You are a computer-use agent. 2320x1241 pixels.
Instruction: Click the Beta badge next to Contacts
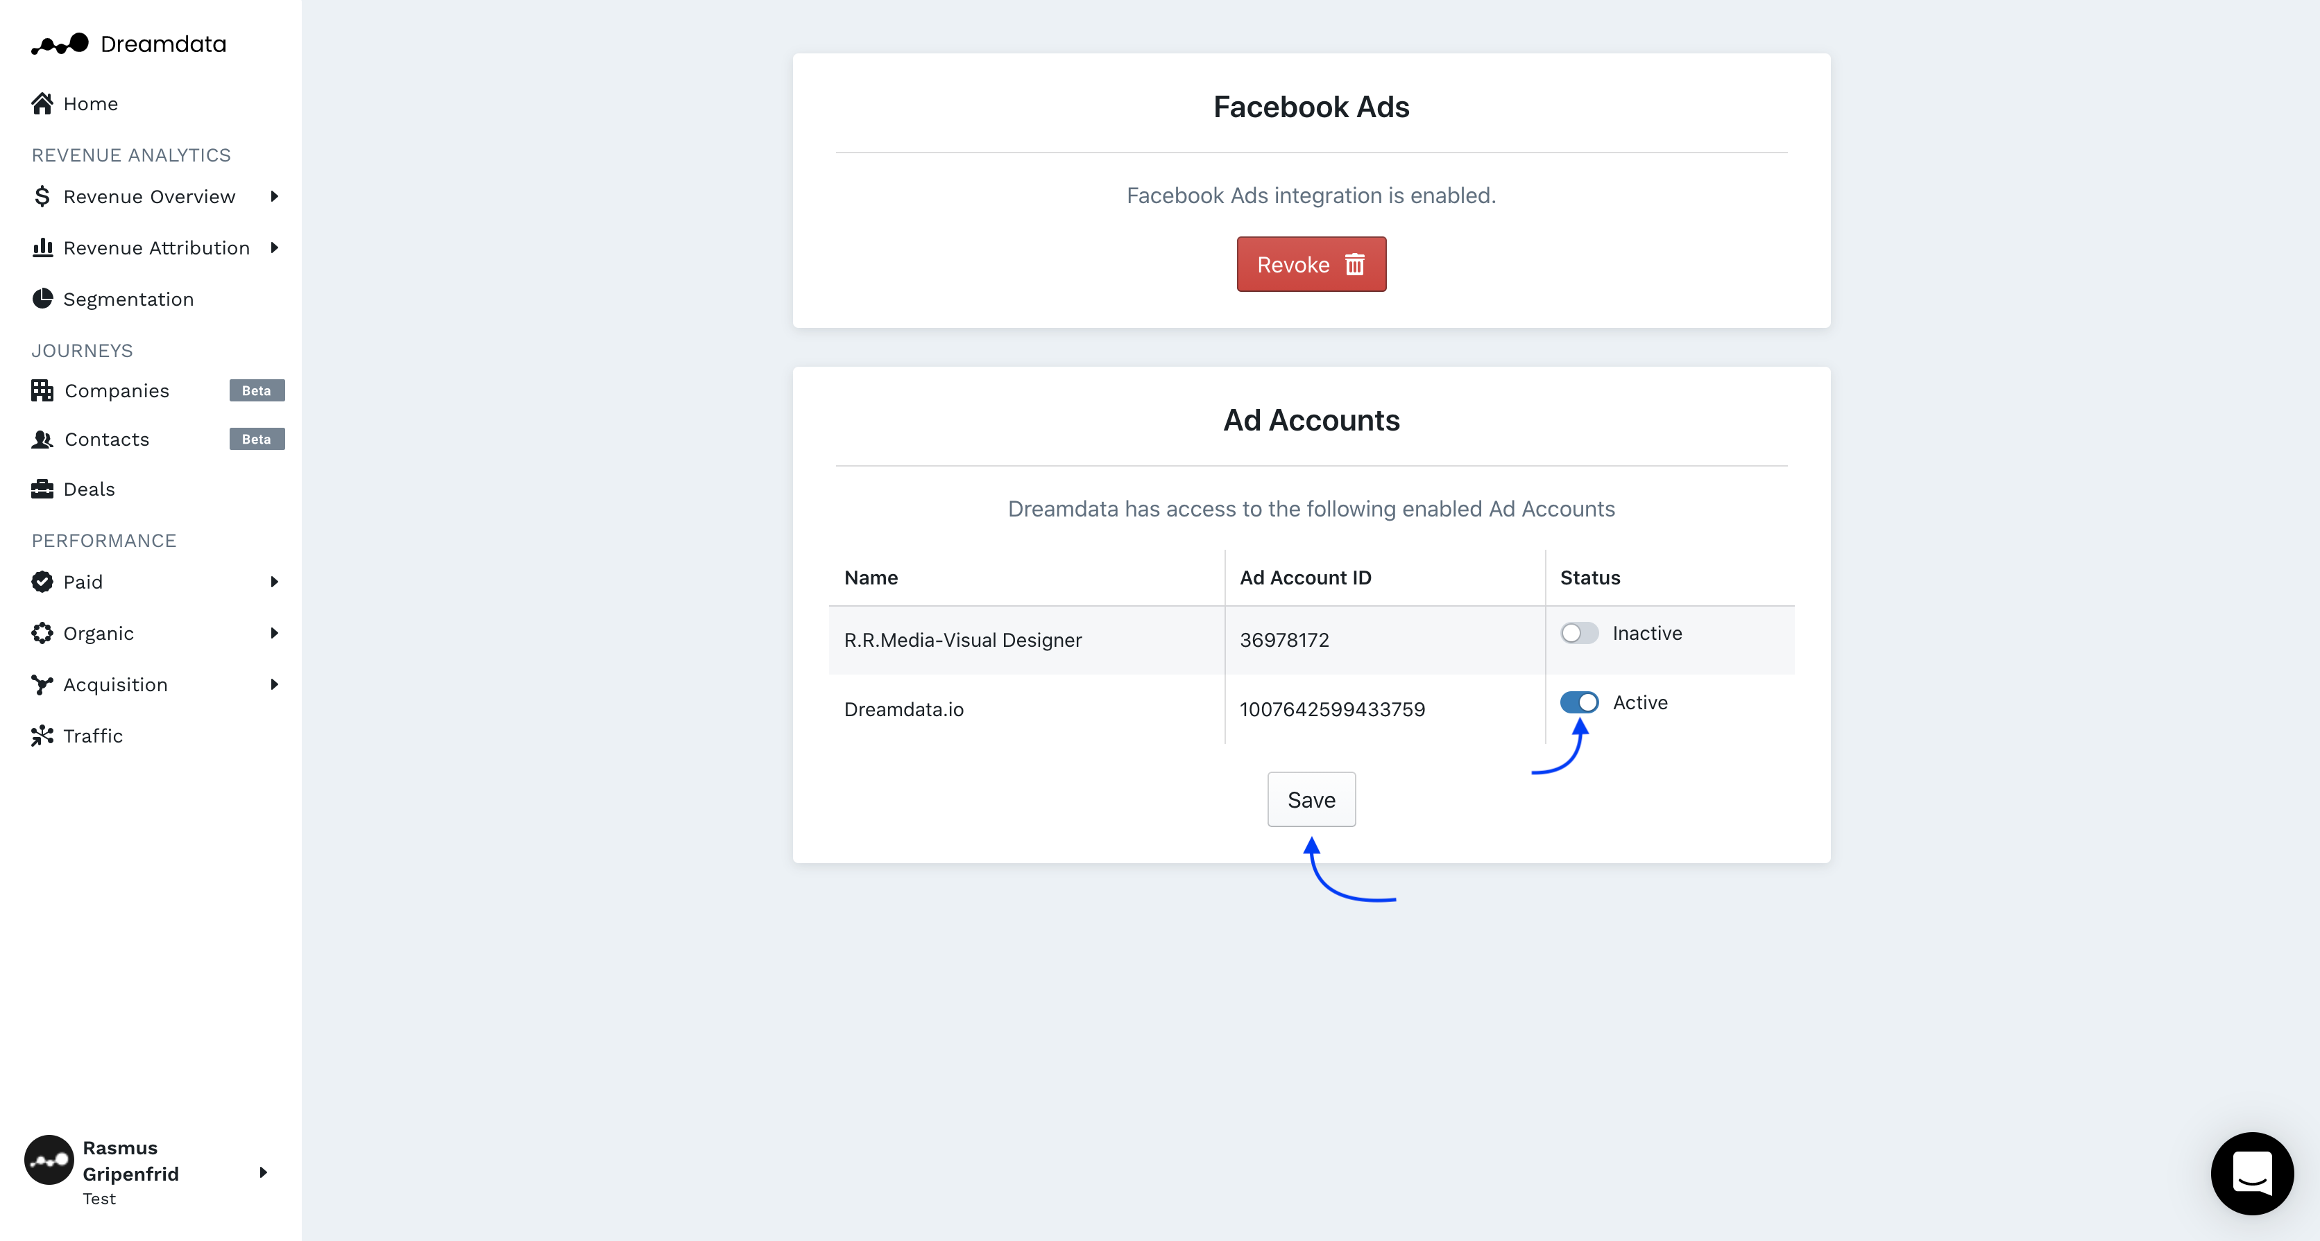click(x=257, y=439)
